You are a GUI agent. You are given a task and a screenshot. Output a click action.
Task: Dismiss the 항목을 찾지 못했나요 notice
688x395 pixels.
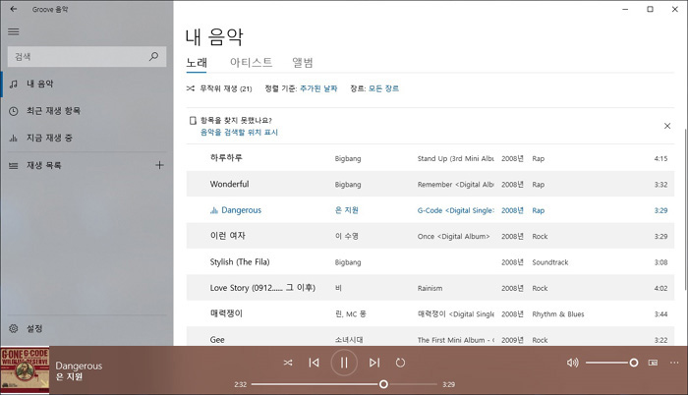(667, 126)
